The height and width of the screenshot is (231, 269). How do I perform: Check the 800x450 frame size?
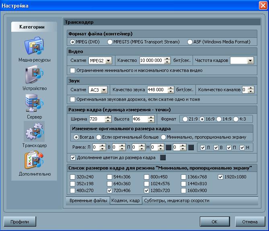[x=146, y=177]
